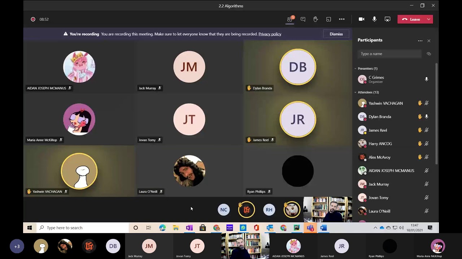462x259 pixels.
Task: Open Outlook from the taskbar
Action: [270, 228]
